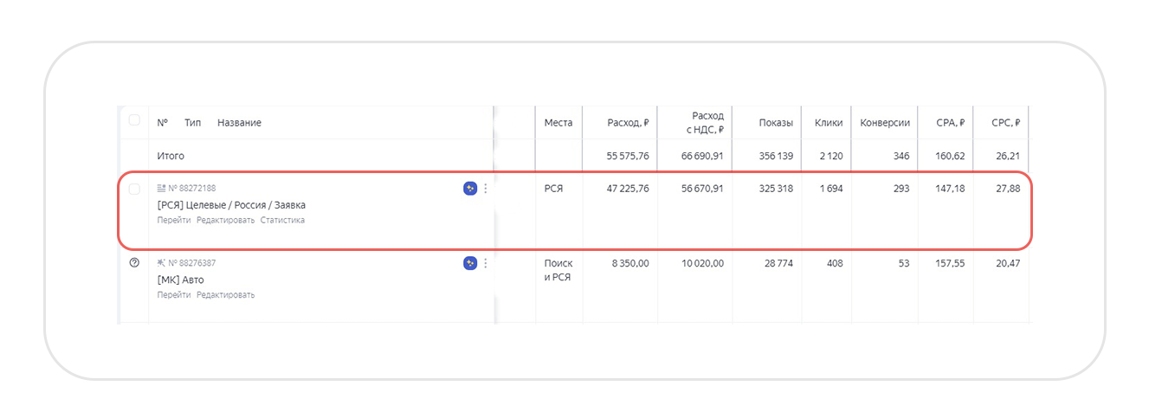
Task: Tick the select-all checkbox in table header
Action: pyautogui.click(x=134, y=120)
